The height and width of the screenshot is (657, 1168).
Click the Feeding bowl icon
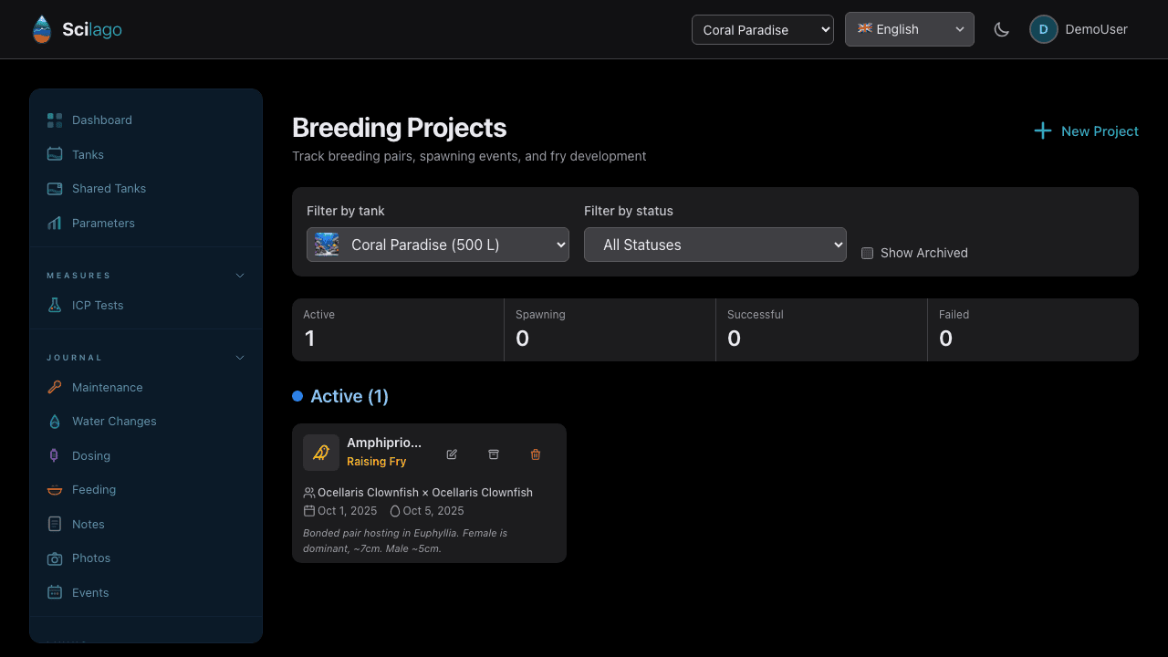(x=55, y=490)
